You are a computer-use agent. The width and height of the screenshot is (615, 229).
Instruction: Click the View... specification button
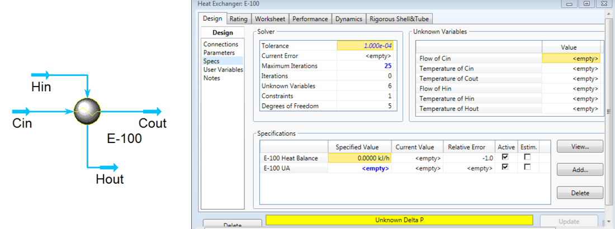[580, 146]
